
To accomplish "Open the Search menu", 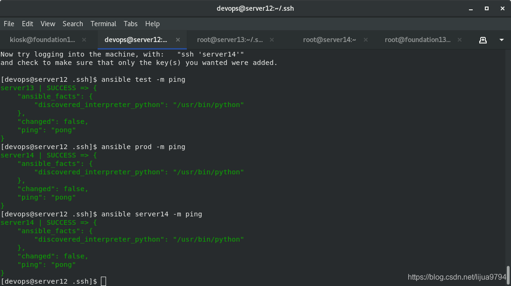I will coord(73,24).
